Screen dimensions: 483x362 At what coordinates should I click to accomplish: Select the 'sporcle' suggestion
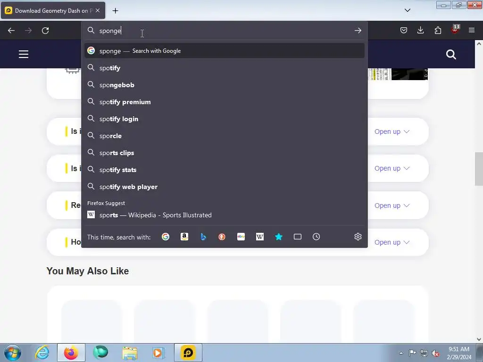coord(224,135)
